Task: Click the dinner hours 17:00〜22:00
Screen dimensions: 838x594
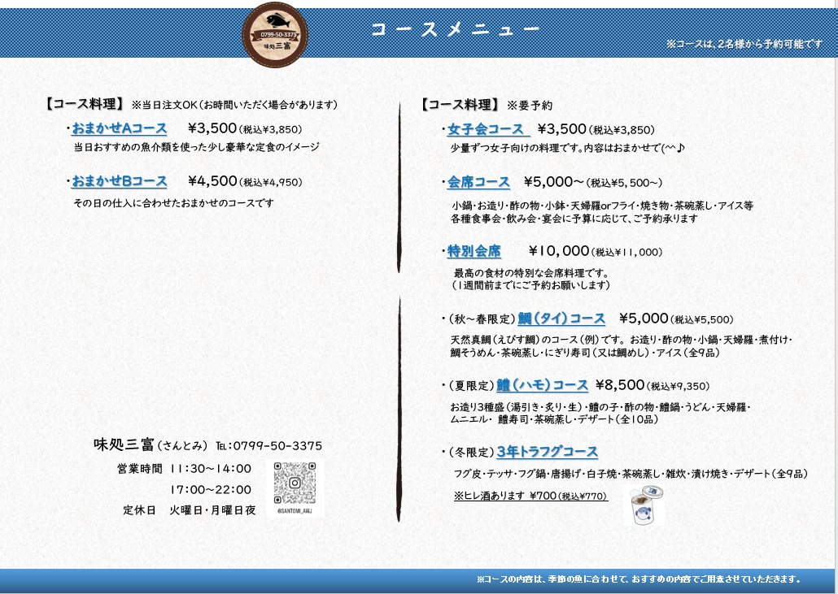Action: 211,489
